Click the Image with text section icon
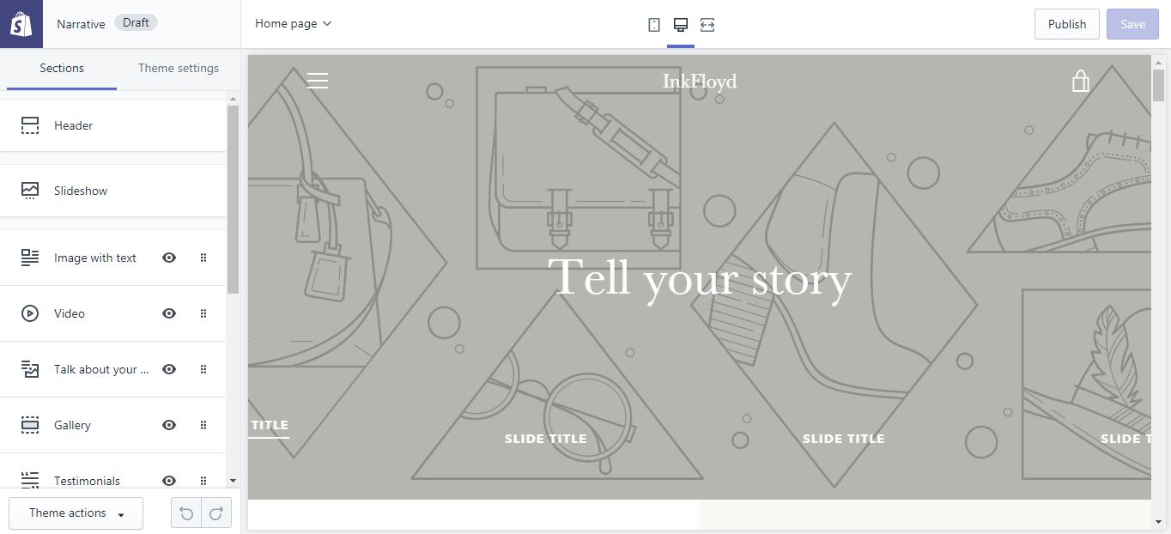 click(x=30, y=258)
